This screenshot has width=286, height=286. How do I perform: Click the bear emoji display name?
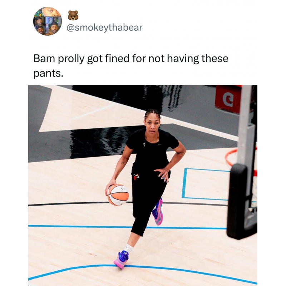pos(73,15)
